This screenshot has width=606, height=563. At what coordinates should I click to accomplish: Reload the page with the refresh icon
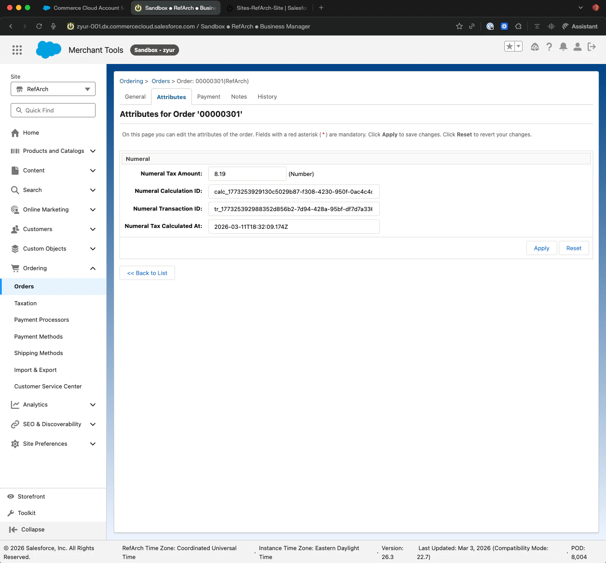(x=39, y=26)
